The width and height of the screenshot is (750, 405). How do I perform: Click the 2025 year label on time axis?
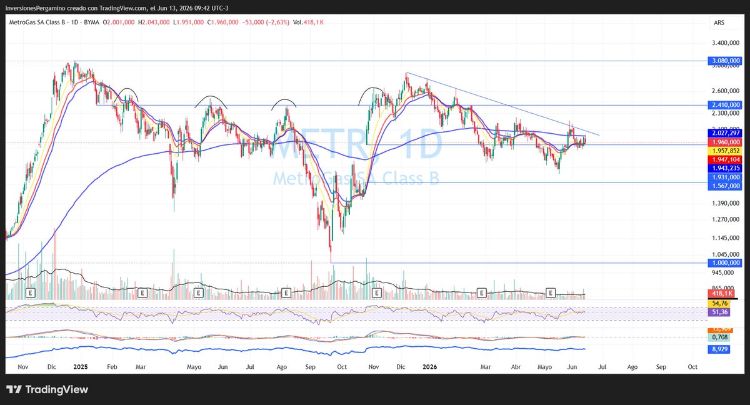point(81,367)
